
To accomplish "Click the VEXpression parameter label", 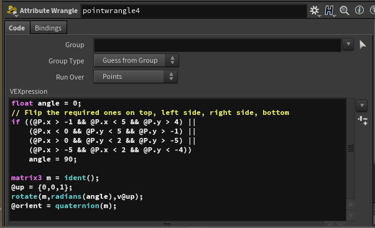I will 29,91.
